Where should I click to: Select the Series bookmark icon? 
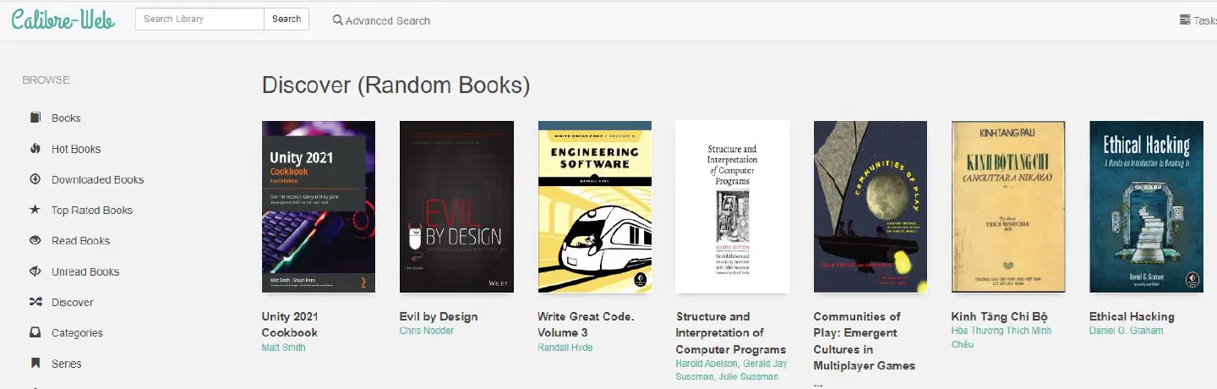35,364
